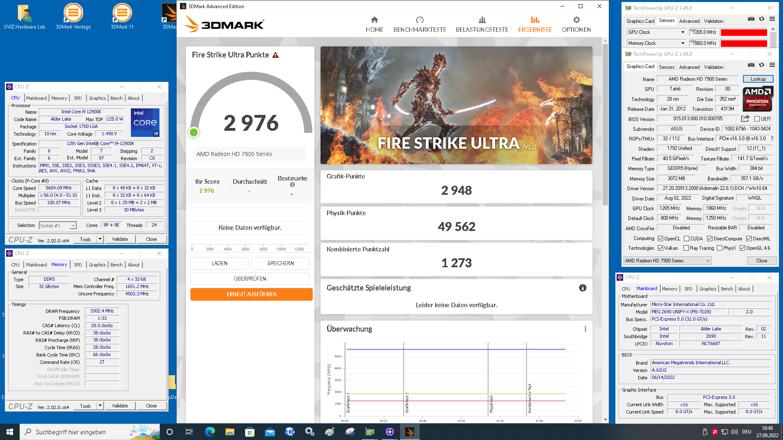The image size is (783, 440).
Task: Click the Windows search box in taskbar
Action: (x=90, y=432)
